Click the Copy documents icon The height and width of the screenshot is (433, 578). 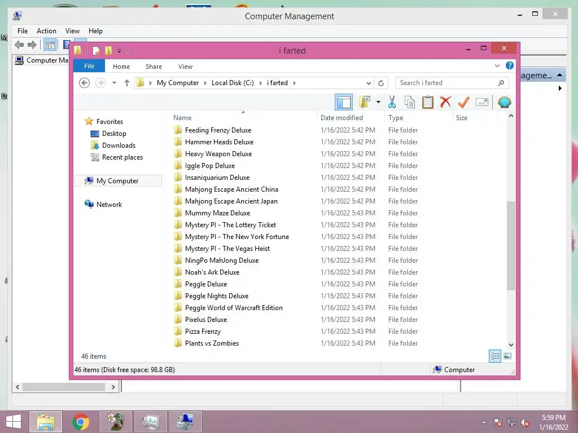coord(410,102)
